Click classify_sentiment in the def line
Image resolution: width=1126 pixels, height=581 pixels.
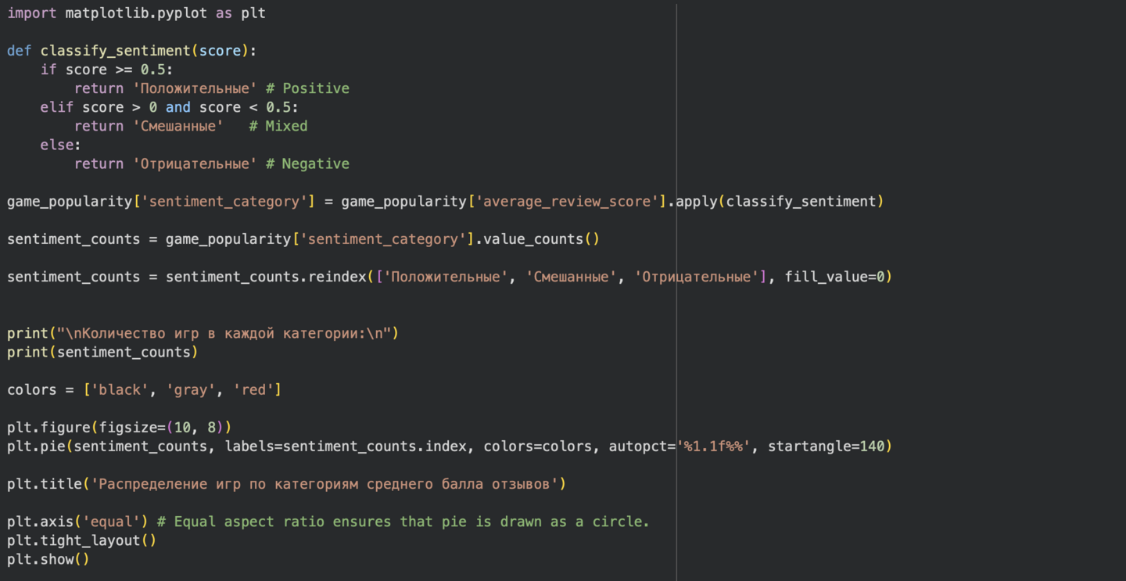click(x=114, y=51)
